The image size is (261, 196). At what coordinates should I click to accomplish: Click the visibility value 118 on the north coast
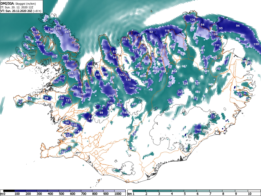(167, 31)
